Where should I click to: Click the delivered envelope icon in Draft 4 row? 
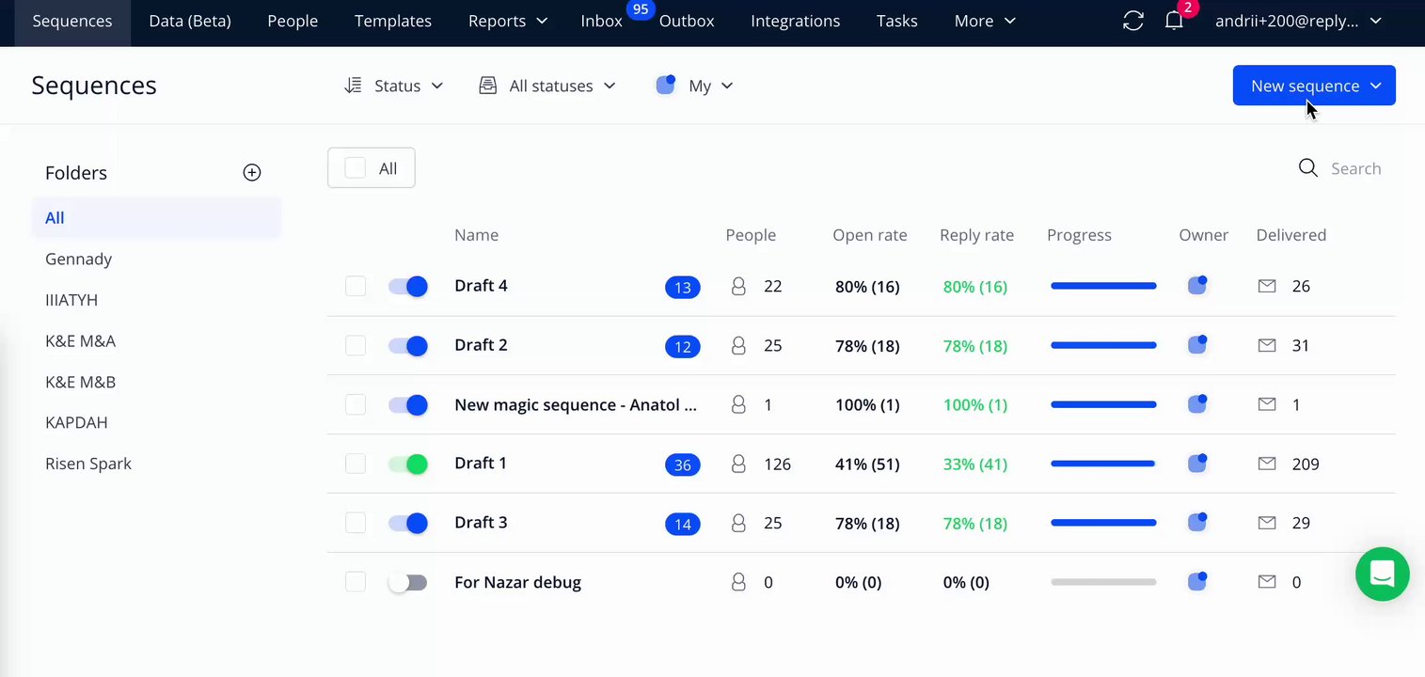[x=1267, y=286]
